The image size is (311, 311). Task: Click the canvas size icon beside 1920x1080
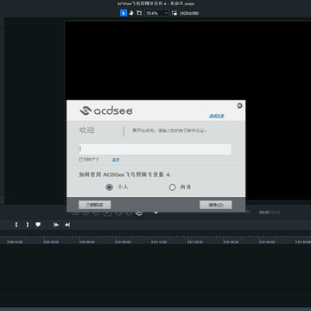pos(175,13)
